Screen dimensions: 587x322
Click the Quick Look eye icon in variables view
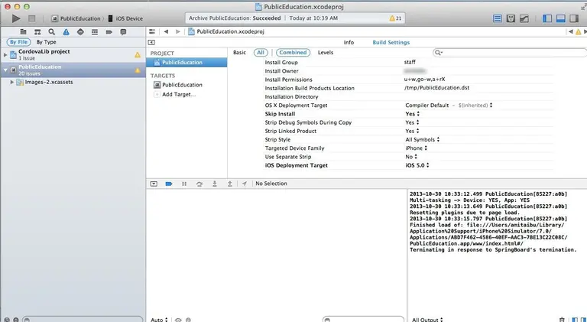(x=178, y=320)
